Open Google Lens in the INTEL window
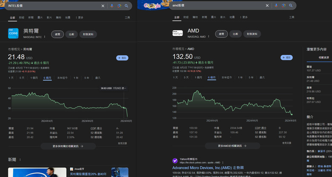The height and width of the screenshot is (177, 332). click(x=119, y=6)
